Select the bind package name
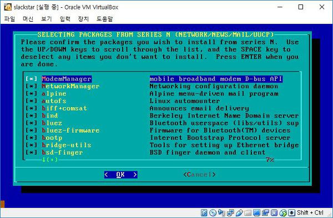 click(x=50, y=116)
